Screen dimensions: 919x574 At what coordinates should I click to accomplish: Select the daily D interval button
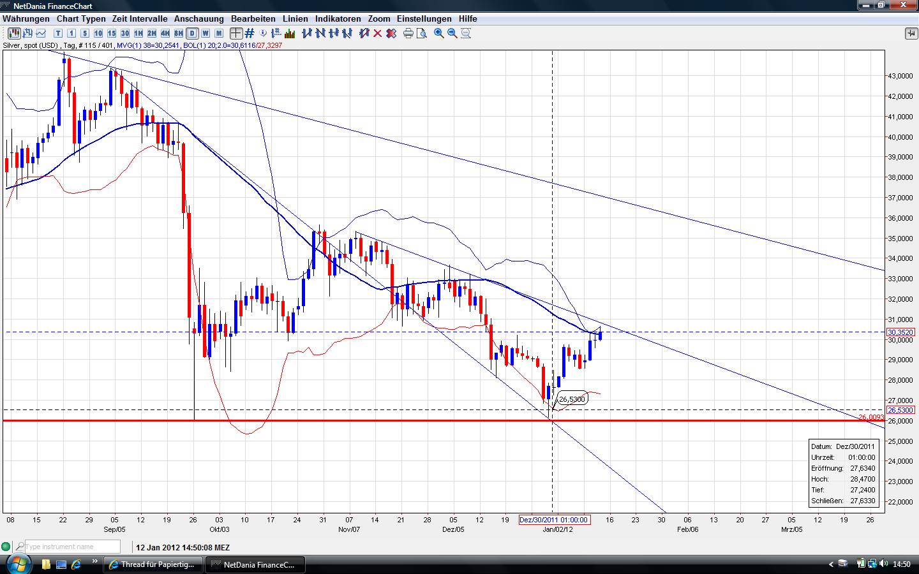[192, 33]
